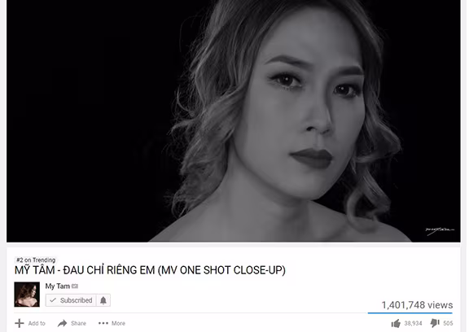Open the Share text label
The image size is (469, 332).
78,323
